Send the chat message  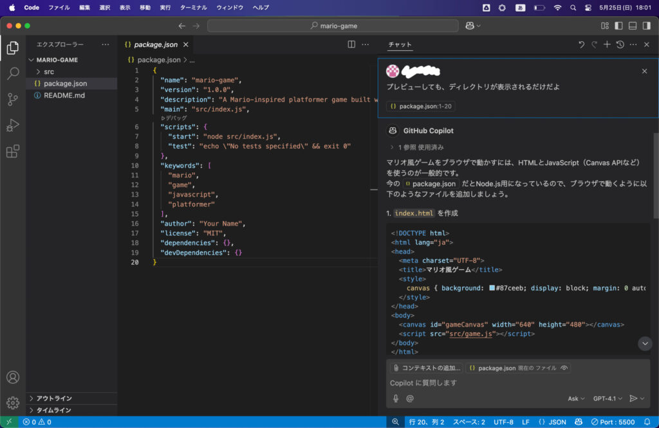tap(633, 398)
